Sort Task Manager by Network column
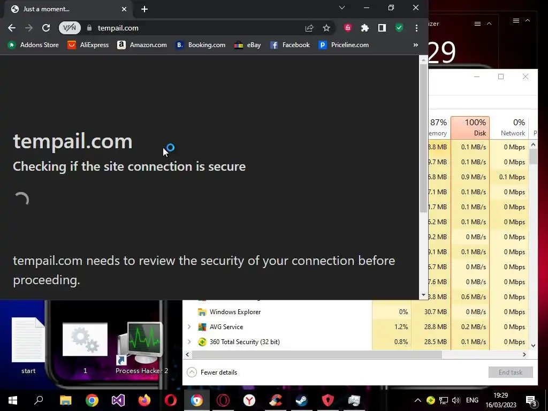 pos(509,127)
